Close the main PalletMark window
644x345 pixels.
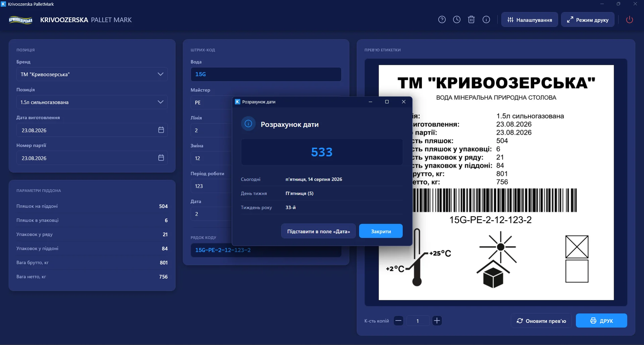point(635,4)
